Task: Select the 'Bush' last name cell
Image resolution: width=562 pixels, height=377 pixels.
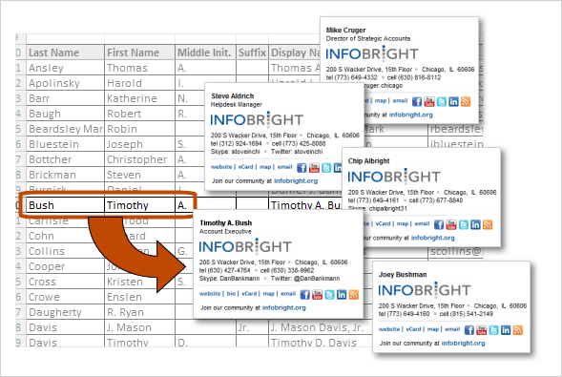Action: [x=65, y=205]
